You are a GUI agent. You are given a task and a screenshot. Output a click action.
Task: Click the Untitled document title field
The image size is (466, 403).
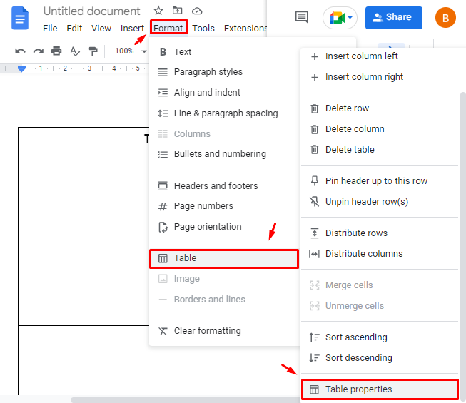[x=91, y=11]
